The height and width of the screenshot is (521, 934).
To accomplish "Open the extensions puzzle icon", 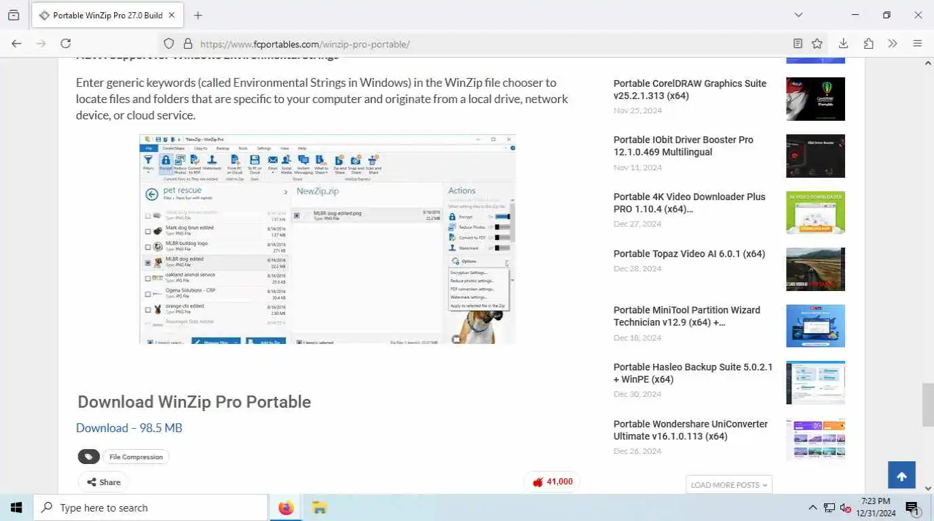I will tap(868, 43).
